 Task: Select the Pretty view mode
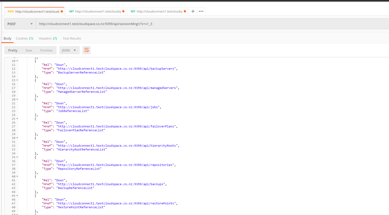click(x=13, y=50)
